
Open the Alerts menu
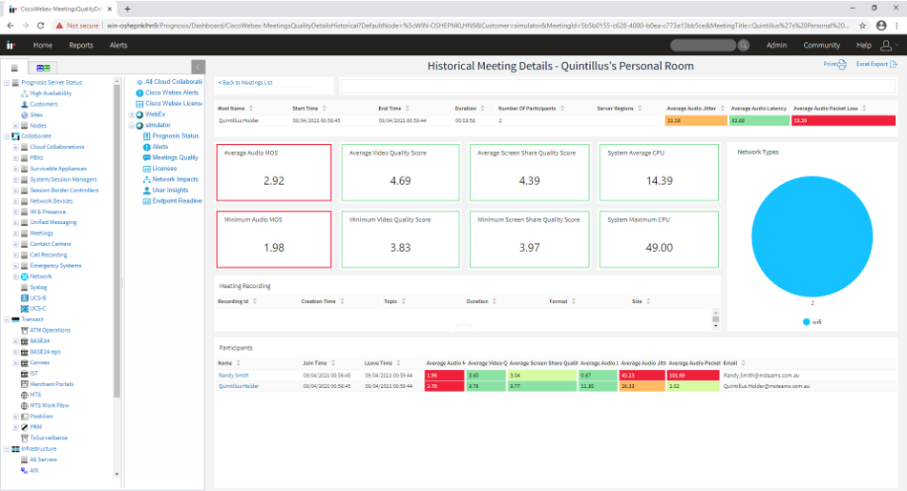118,45
